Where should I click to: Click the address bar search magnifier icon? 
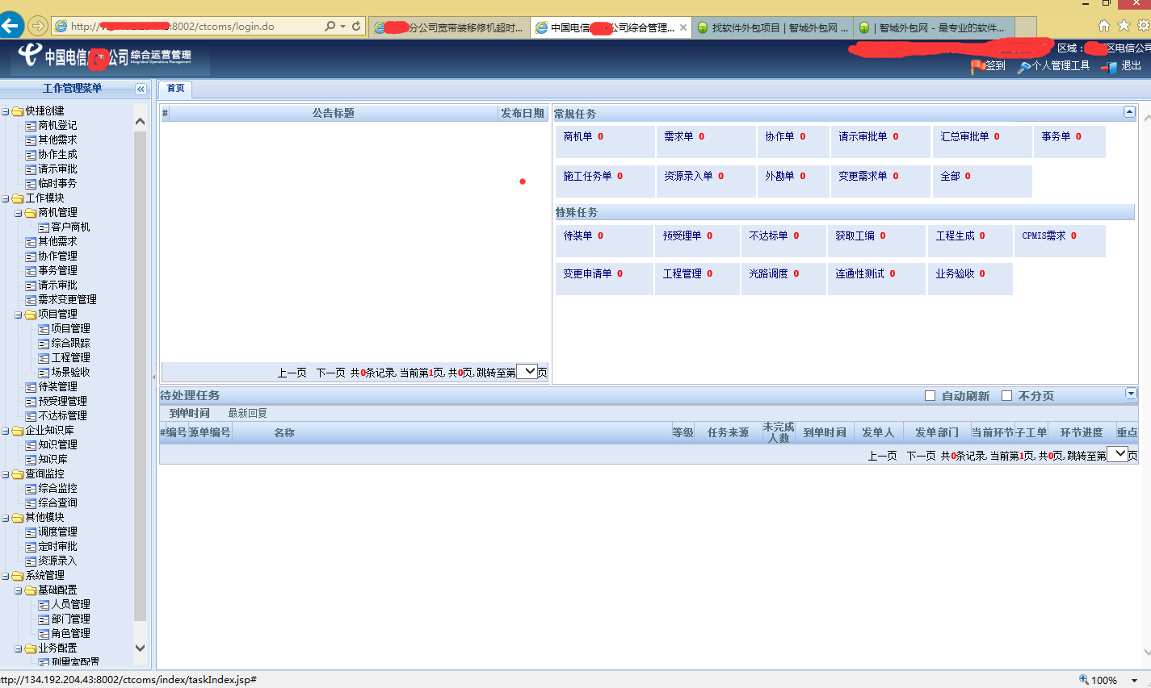(330, 26)
